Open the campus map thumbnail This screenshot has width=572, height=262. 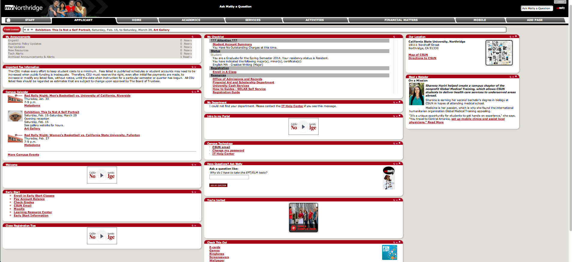point(499,53)
